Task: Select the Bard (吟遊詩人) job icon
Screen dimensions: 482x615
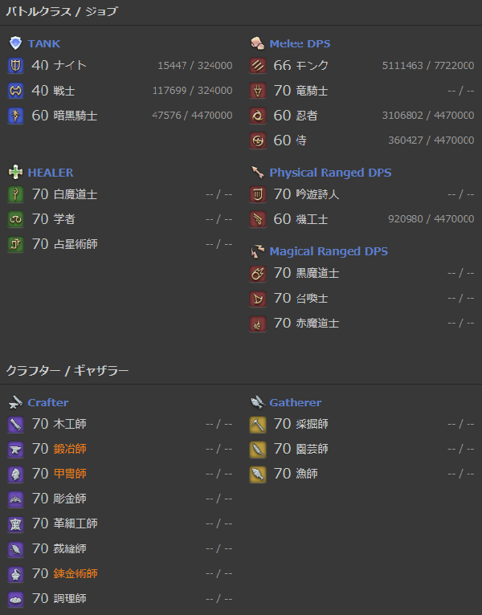Action: (258, 194)
